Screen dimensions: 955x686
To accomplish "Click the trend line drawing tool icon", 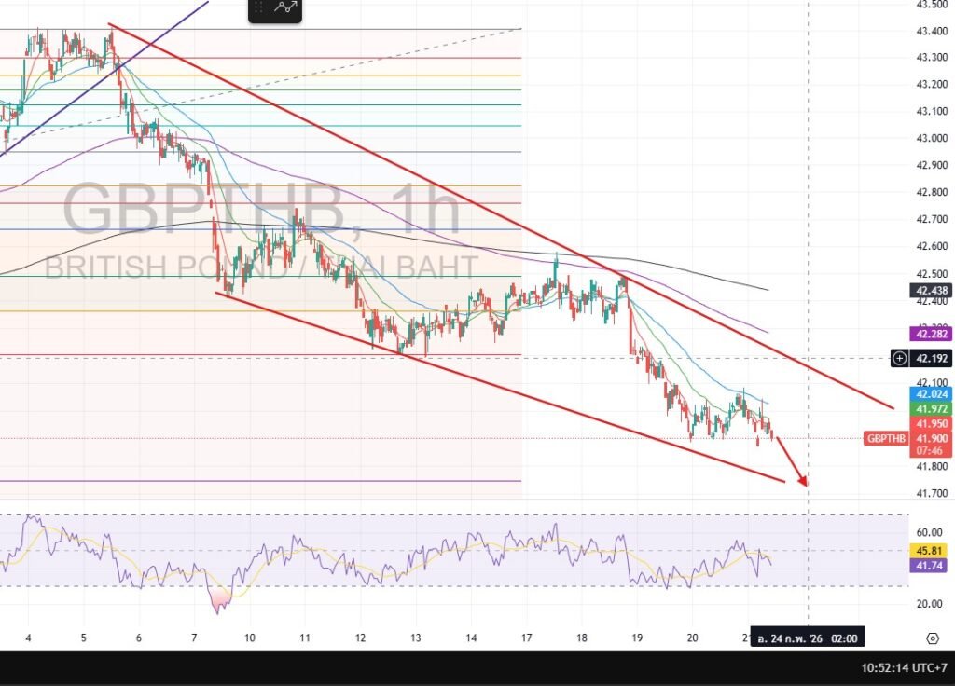I will coord(286,8).
